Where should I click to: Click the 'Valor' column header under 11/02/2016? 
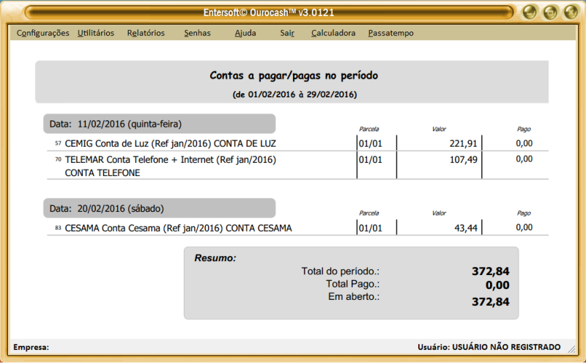439,129
